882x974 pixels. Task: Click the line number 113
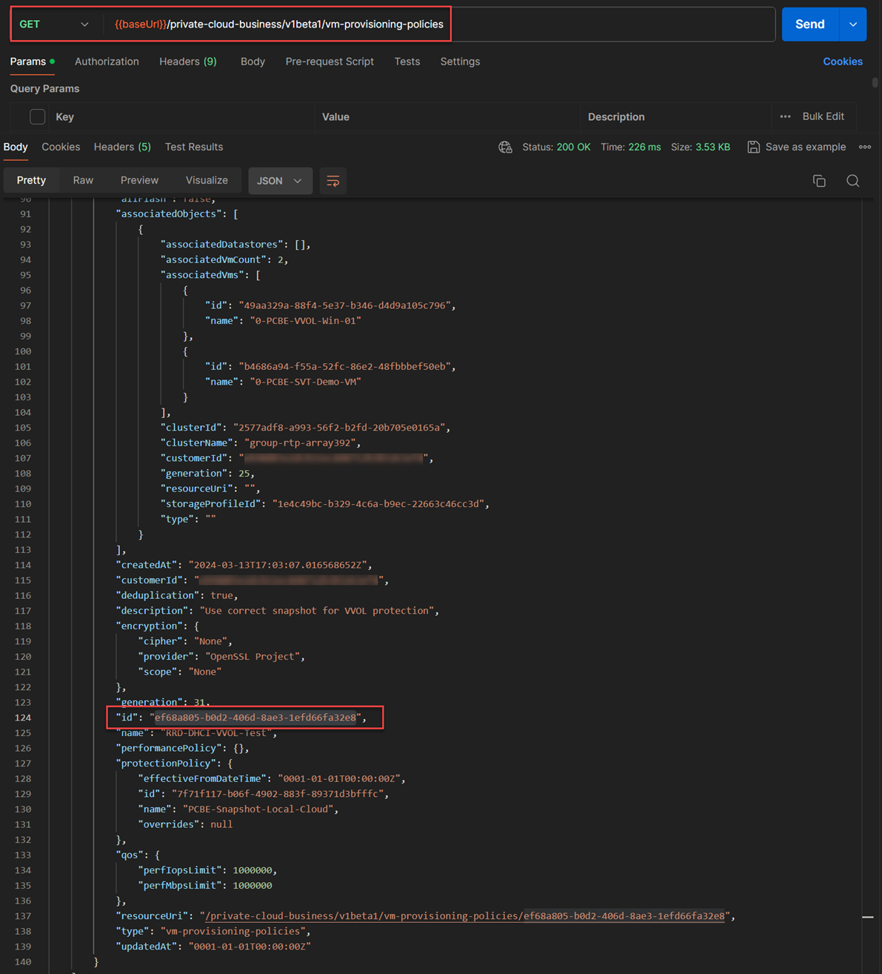click(x=22, y=550)
